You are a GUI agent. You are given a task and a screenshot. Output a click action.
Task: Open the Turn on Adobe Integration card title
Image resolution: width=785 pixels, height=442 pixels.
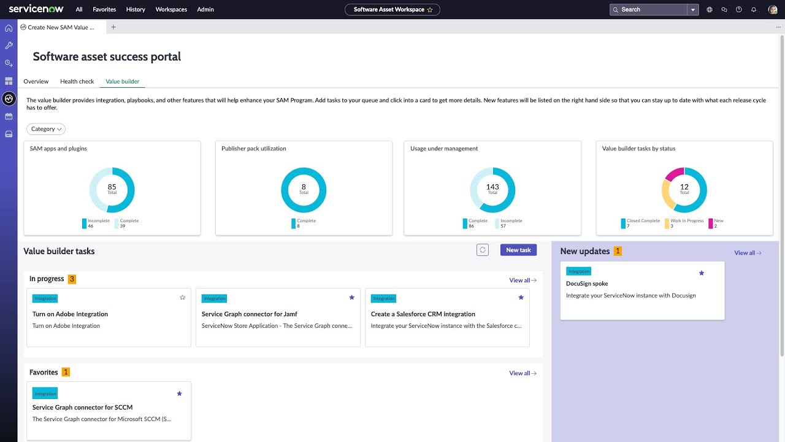70,314
